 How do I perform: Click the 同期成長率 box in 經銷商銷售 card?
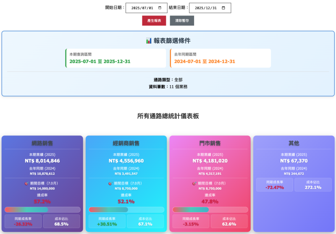coord(107,221)
